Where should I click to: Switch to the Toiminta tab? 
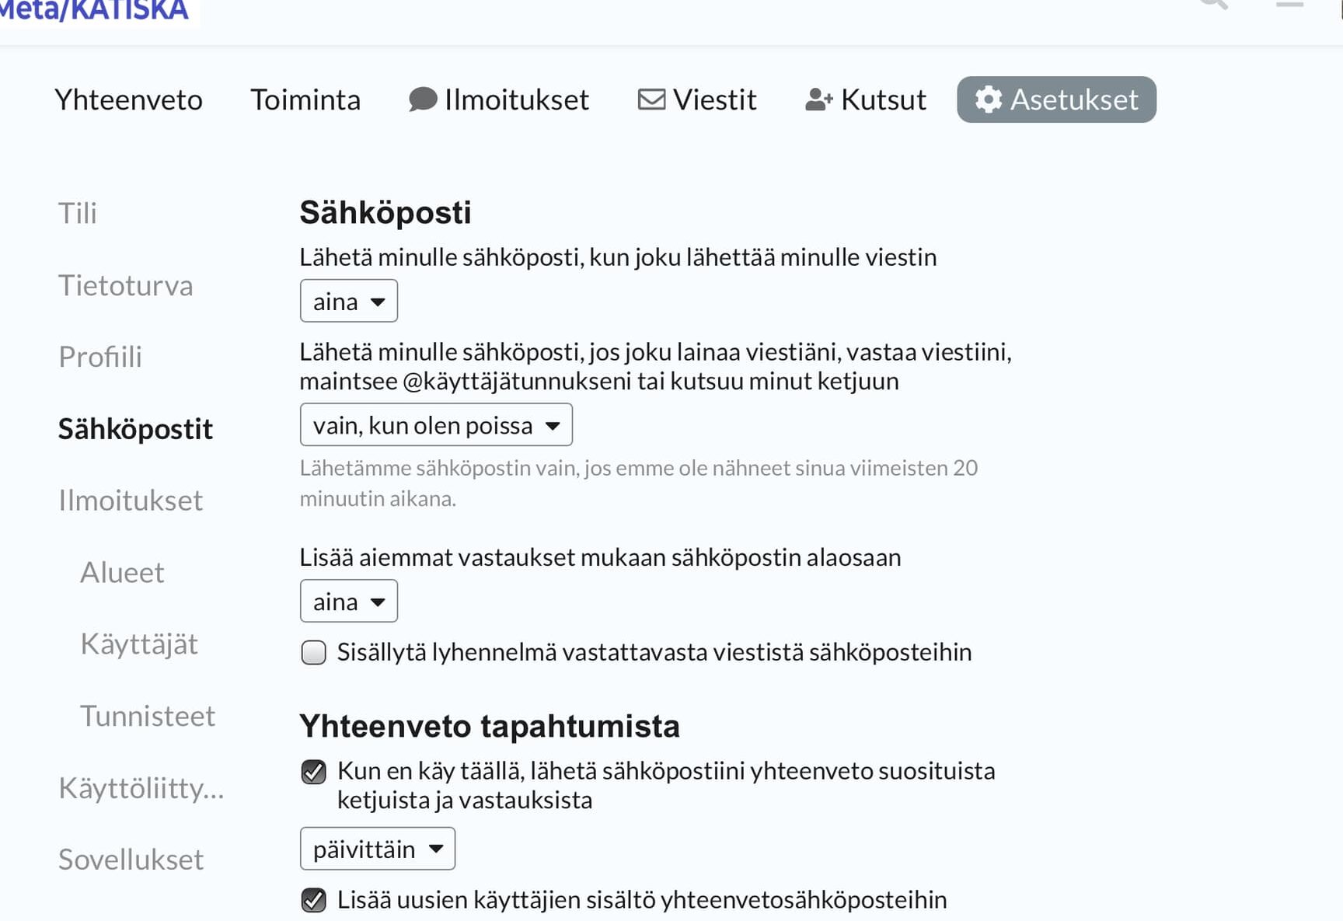pyautogui.click(x=305, y=99)
